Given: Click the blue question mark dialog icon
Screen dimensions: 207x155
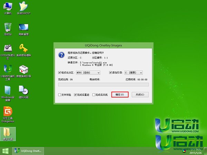Looking at the screenshot, I should (x=61, y=55).
